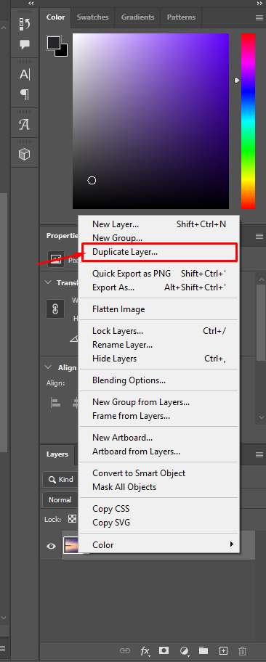
Task: Open the Character panel icon
Action: coord(25,75)
